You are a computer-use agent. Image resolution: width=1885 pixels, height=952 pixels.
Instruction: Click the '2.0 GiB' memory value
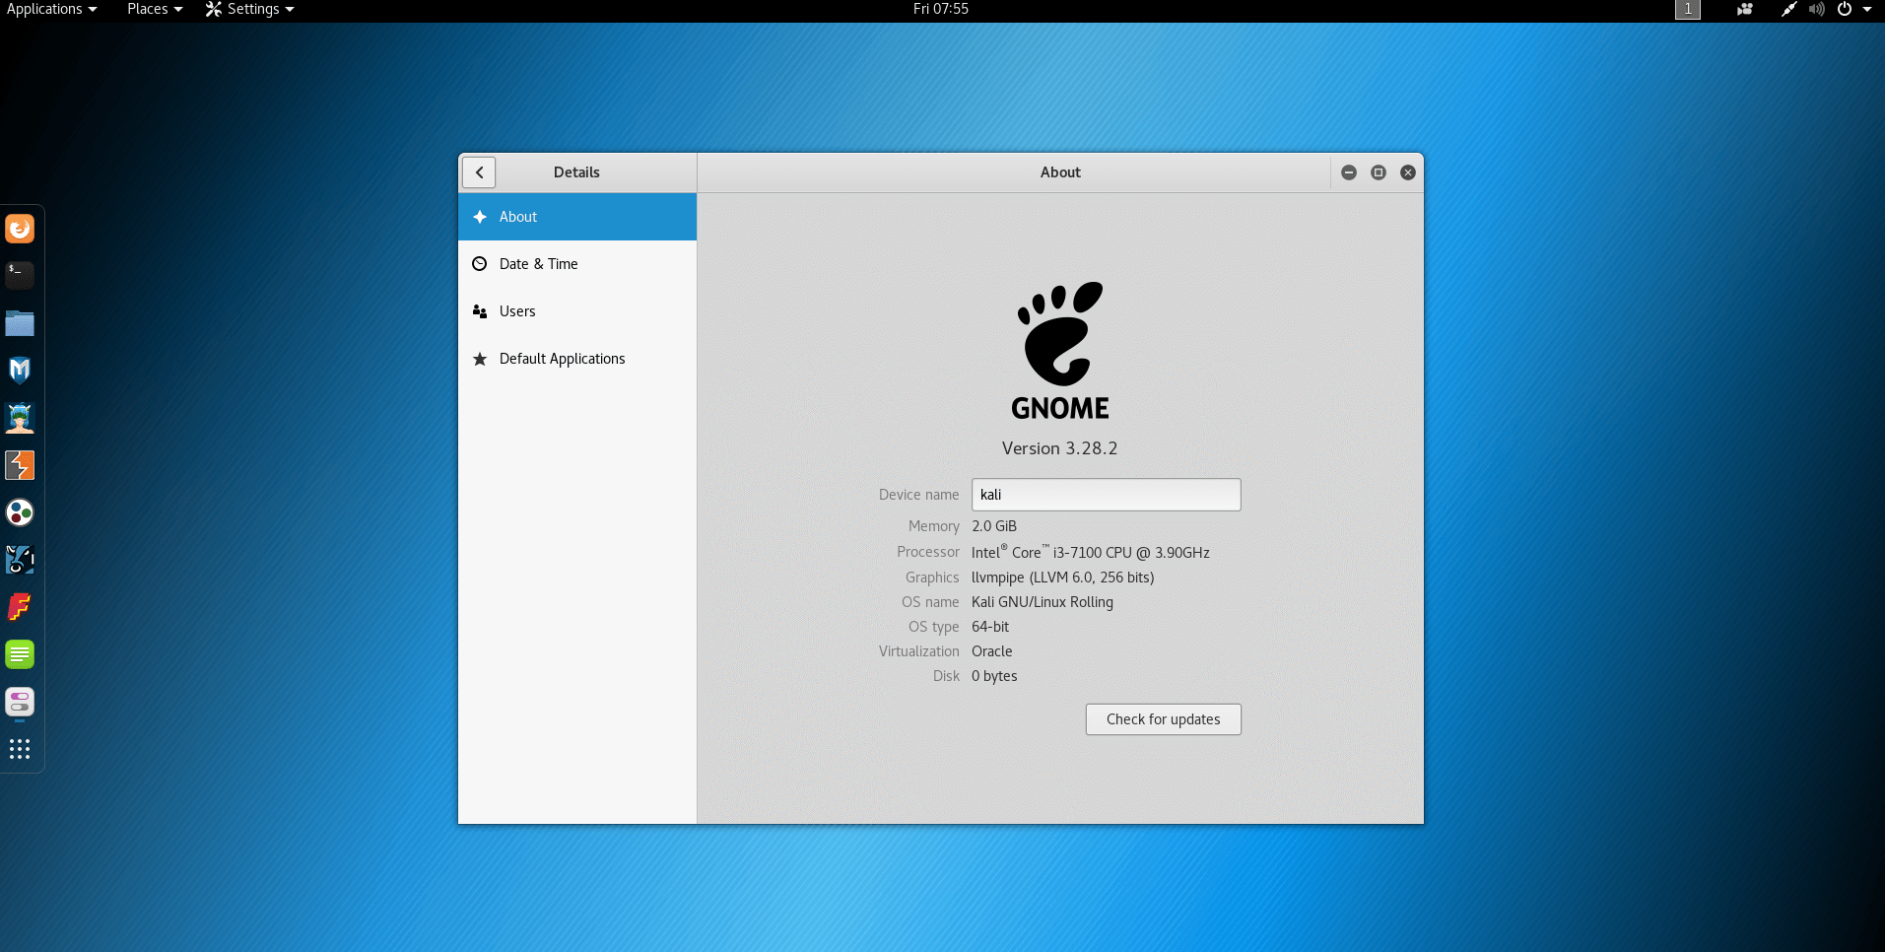pos(994,526)
